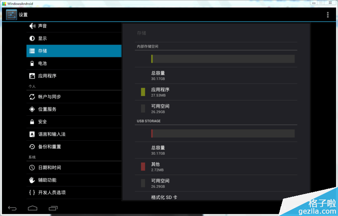338x216 pixels.
Task: Click internal storage 总容量 30.17GB entry
Action: 216,75
